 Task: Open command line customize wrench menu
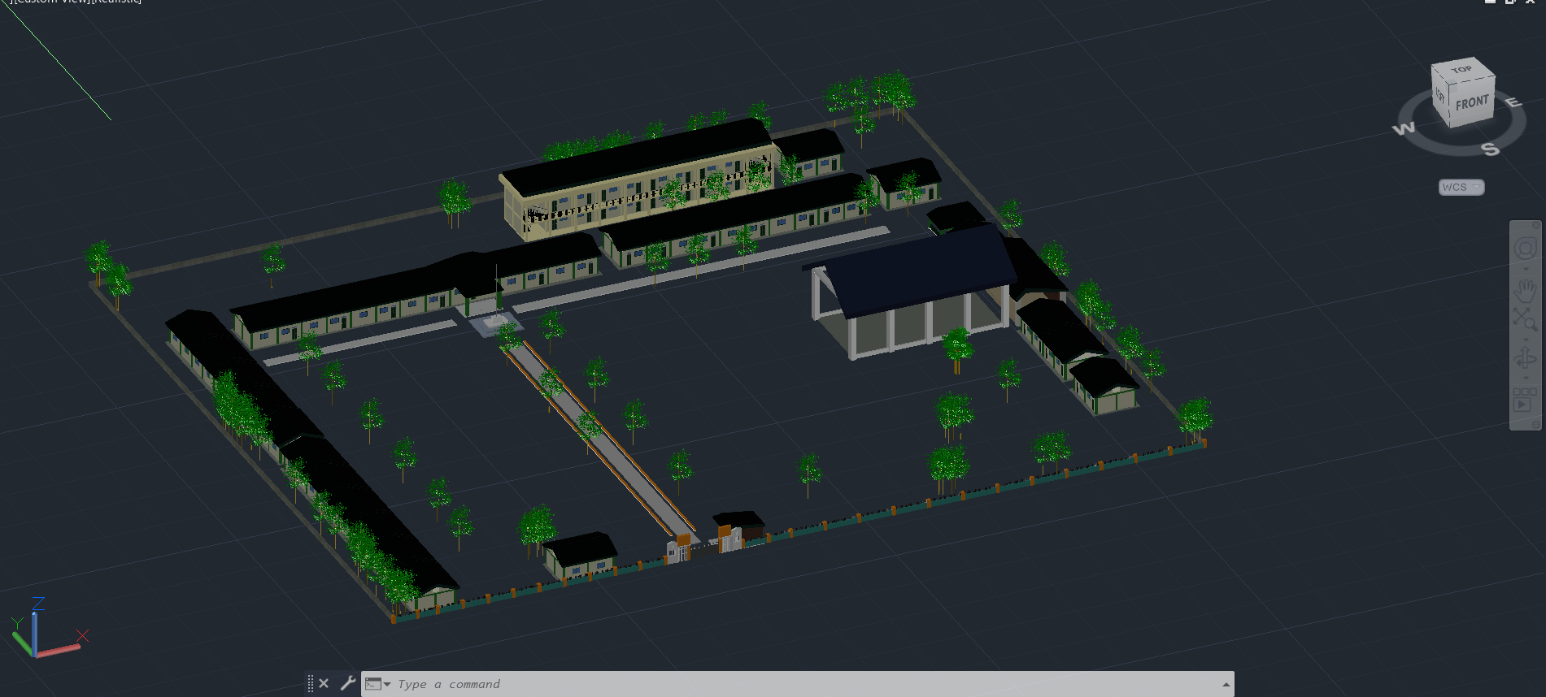click(x=347, y=683)
